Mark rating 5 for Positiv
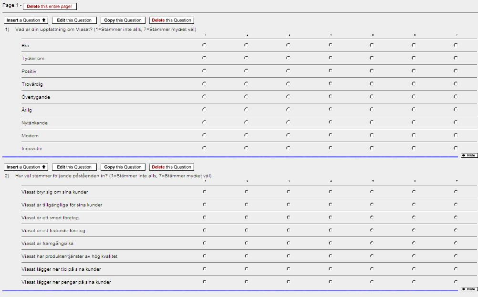The image size is (478, 297). (372, 71)
